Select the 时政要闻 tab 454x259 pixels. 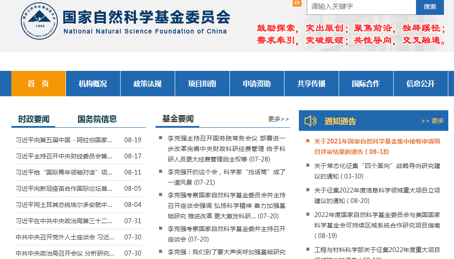click(34, 119)
